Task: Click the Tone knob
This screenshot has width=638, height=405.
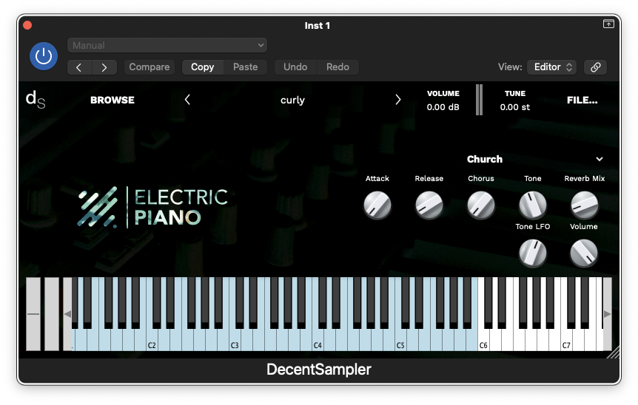Action: (x=533, y=205)
